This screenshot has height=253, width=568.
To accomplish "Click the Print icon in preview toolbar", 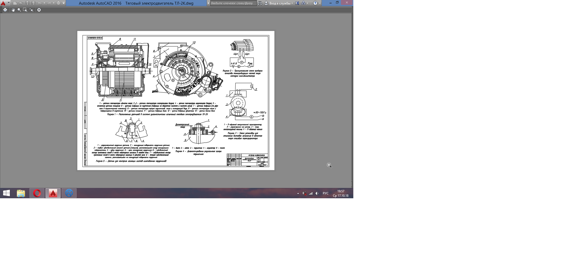I will coord(5,10).
